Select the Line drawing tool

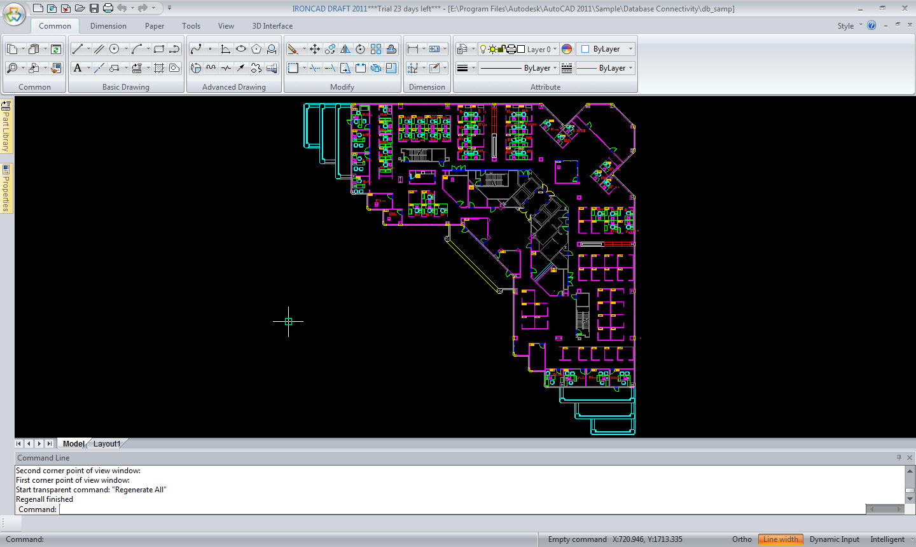click(78, 49)
